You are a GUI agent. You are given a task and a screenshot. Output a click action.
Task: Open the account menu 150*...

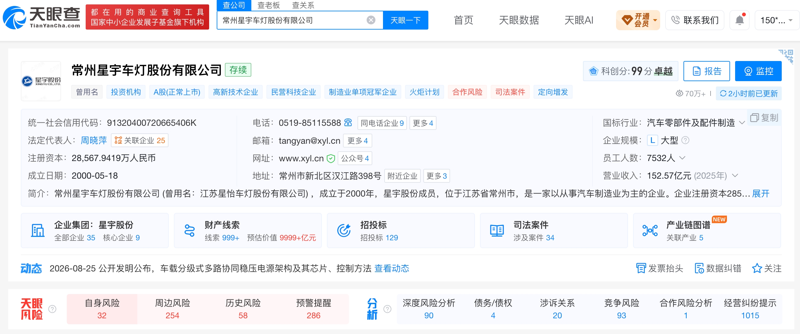(x=776, y=20)
